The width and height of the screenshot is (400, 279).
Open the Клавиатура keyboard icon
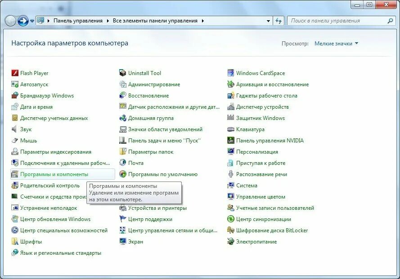pyautogui.click(x=231, y=129)
